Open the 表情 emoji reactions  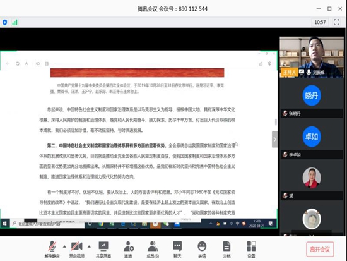pyautogui.click(x=202, y=250)
